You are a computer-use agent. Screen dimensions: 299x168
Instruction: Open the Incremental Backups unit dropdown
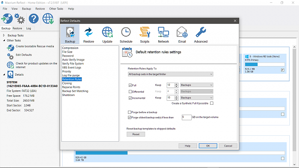[x=197, y=98]
